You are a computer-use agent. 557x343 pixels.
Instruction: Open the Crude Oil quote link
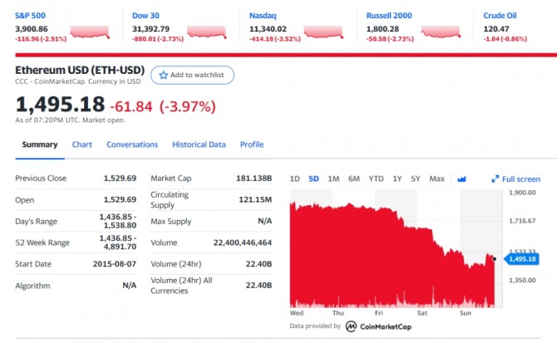coord(500,15)
